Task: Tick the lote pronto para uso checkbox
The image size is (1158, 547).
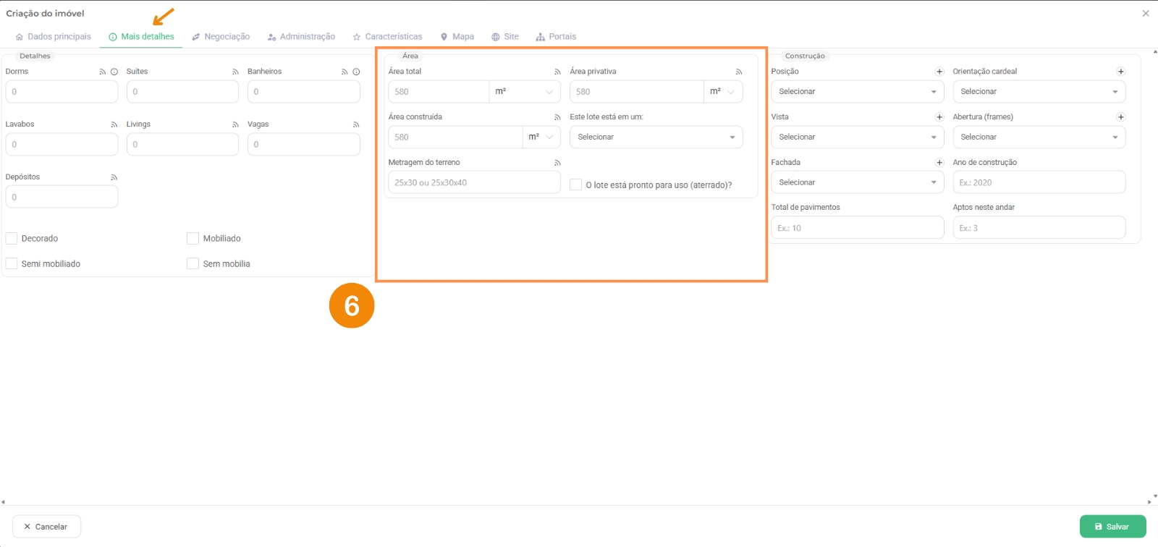Action: (576, 185)
